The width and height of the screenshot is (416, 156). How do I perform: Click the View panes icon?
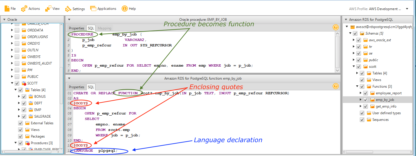point(48,9)
